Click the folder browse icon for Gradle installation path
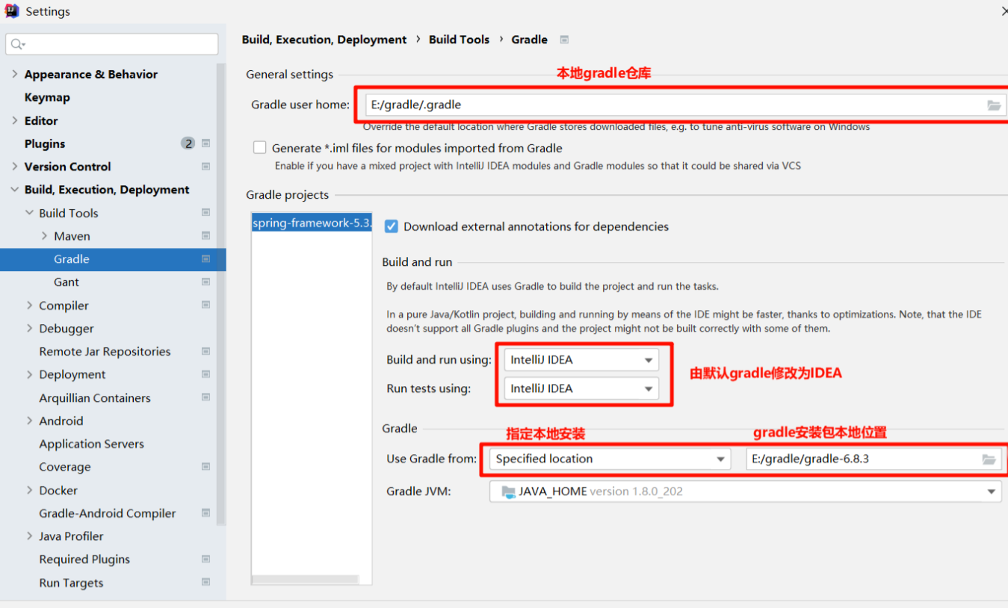 [989, 459]
